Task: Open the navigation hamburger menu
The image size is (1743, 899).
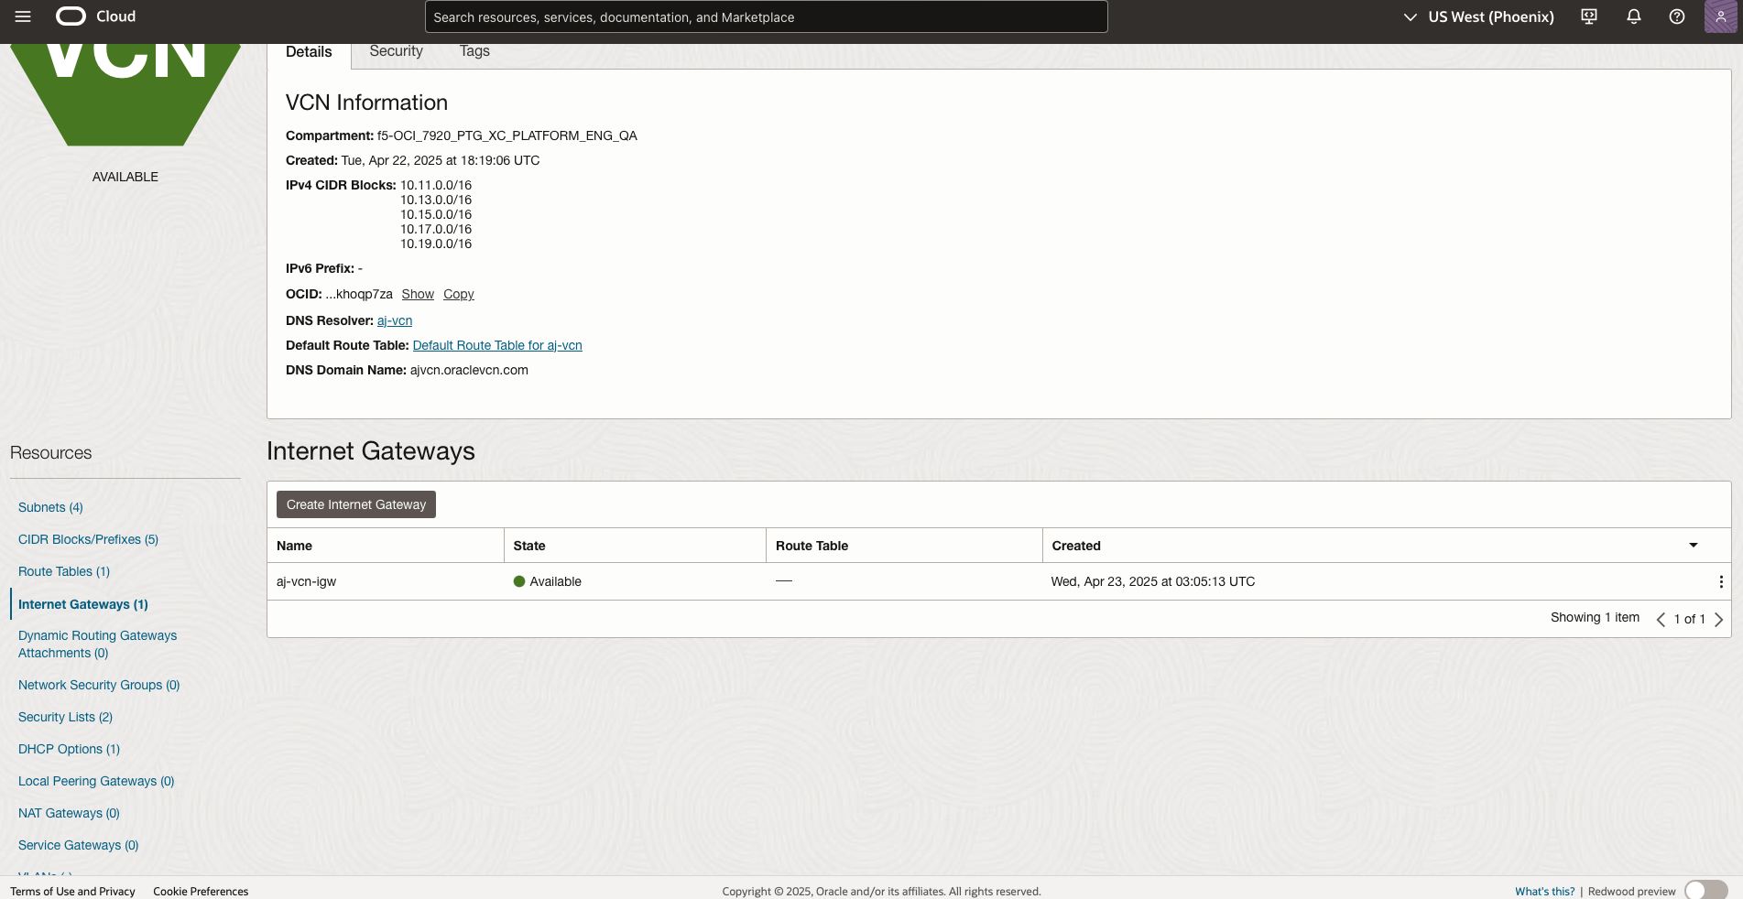Action: click(x=23, y=16)
